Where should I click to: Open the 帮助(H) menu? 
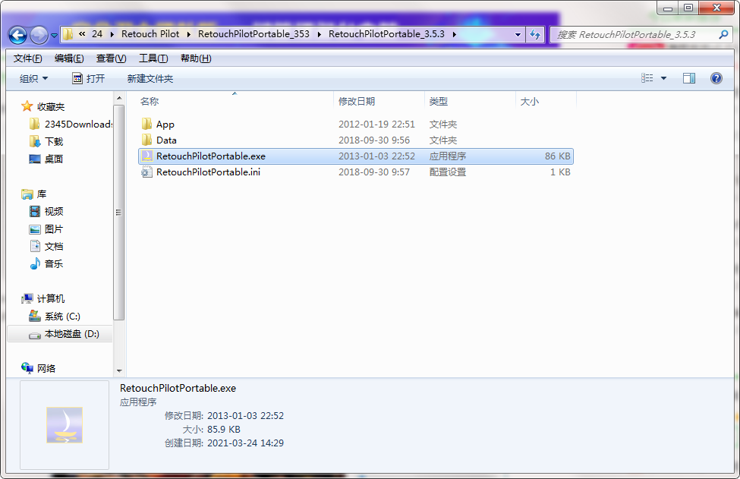pos(196,58)
